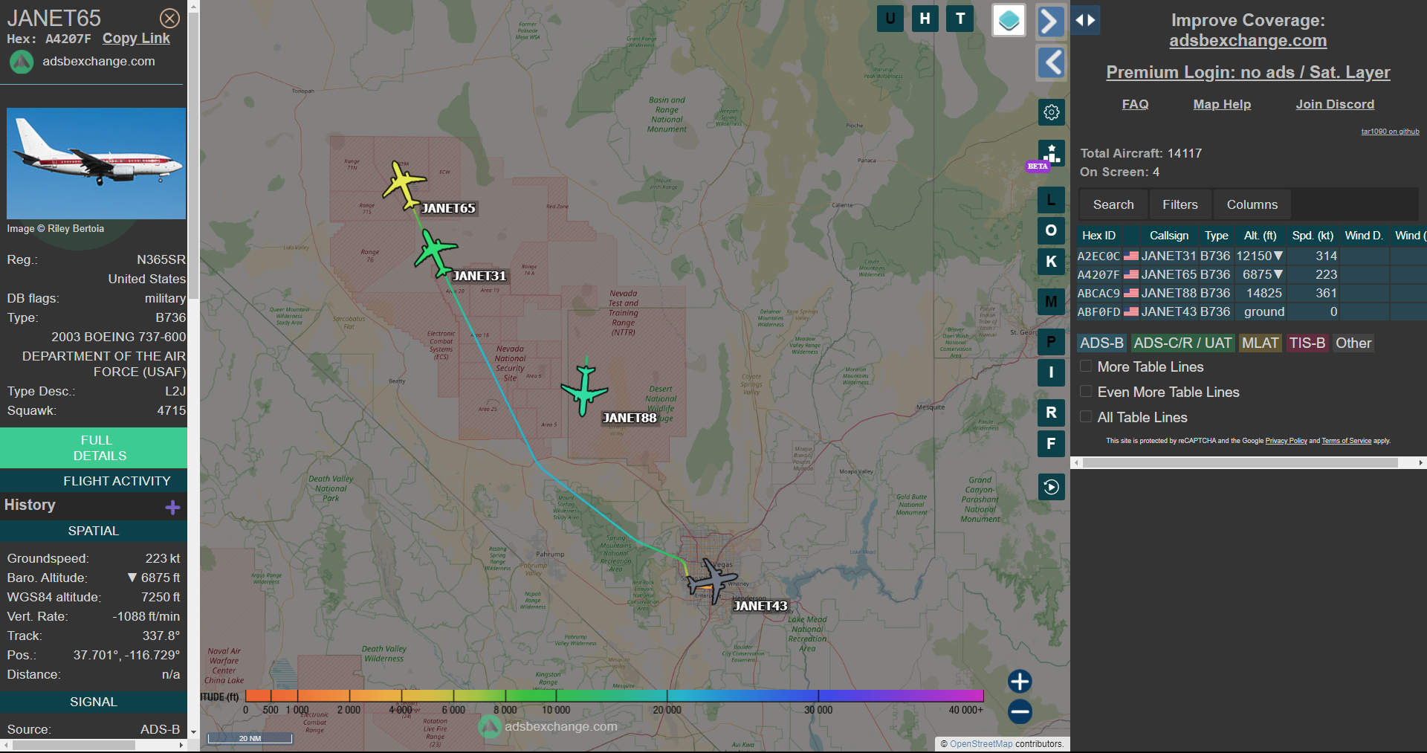Click the U map toggle button
Screen dimensions: 1427x753
(x=890, y=19)
